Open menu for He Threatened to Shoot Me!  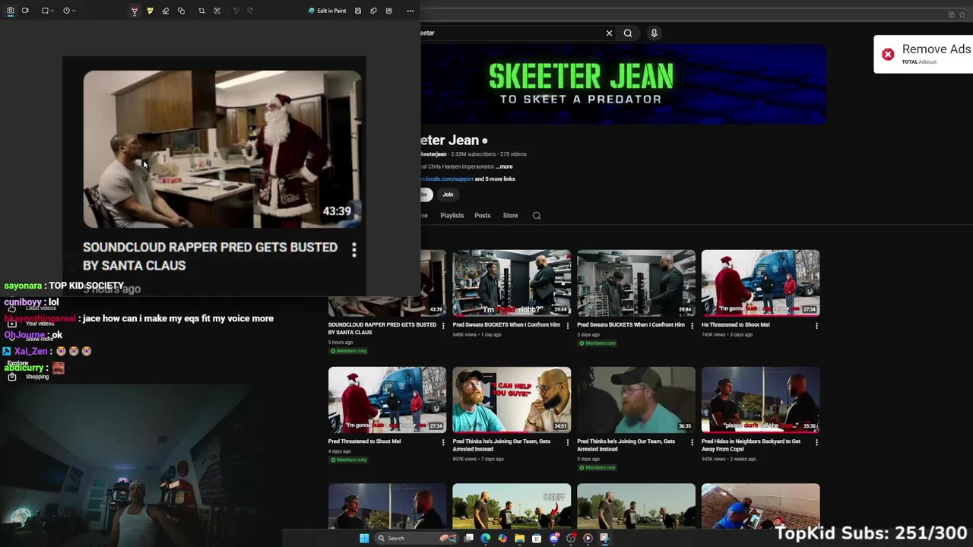(816, 326)
